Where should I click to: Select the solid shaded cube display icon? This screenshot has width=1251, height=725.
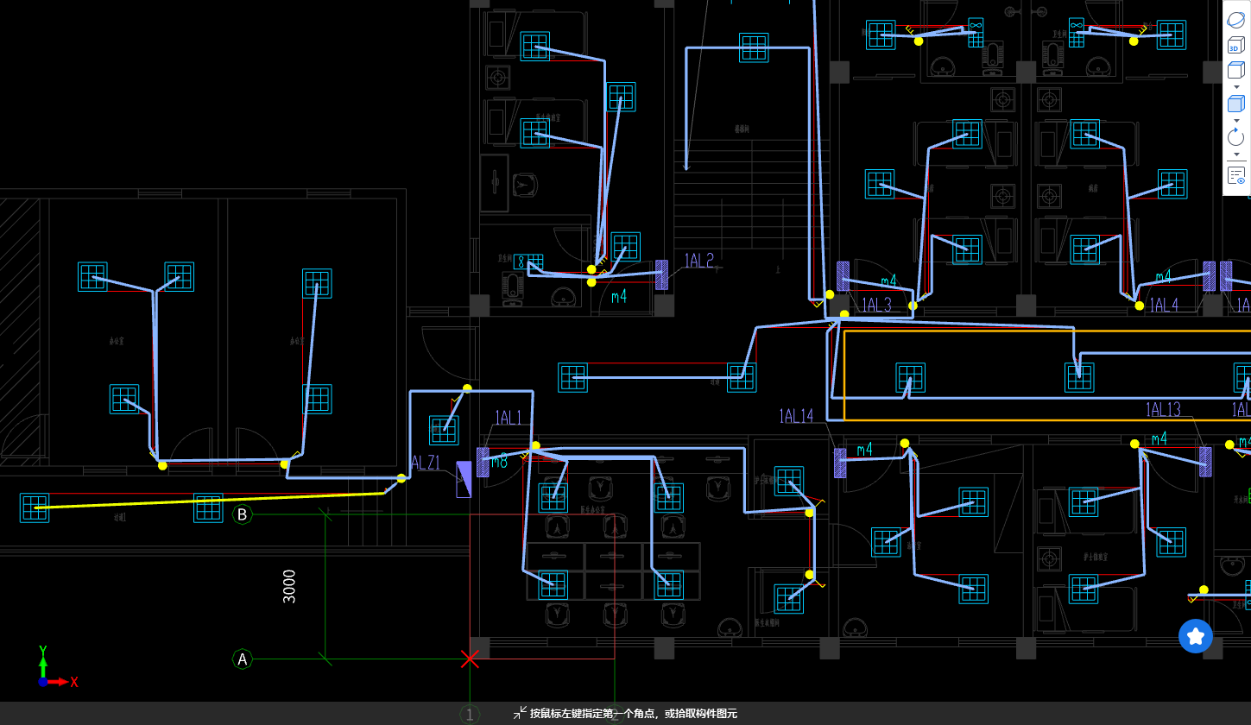pos(1235,104)
